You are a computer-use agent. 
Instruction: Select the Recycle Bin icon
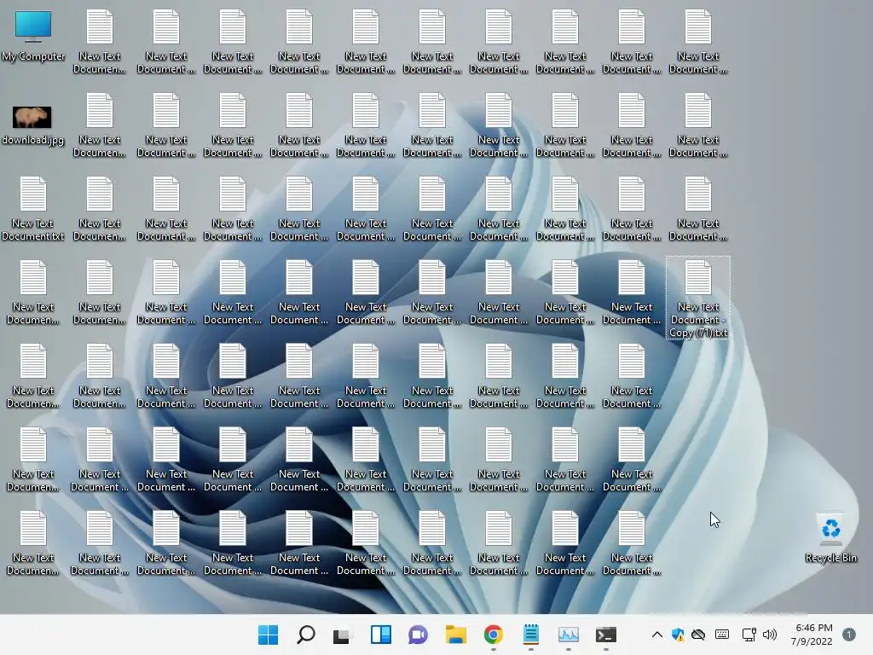830,539
